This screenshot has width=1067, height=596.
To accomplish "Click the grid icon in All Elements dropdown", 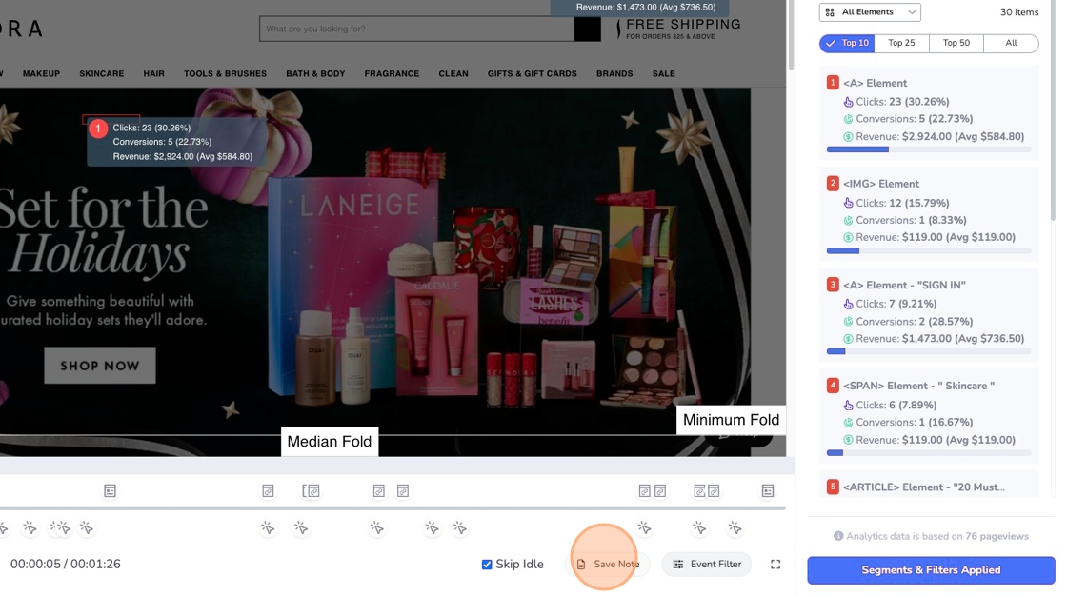I will [x=830, y=12].
